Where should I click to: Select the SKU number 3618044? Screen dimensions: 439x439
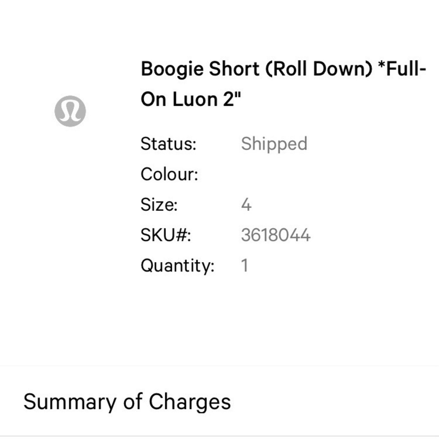click(276, 235)
